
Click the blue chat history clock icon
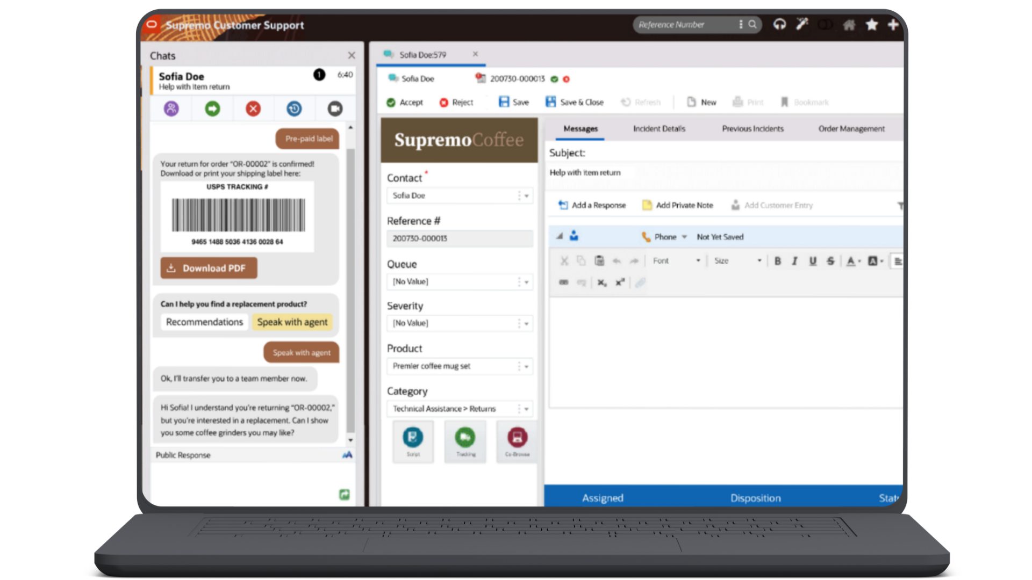pos(294,109)
